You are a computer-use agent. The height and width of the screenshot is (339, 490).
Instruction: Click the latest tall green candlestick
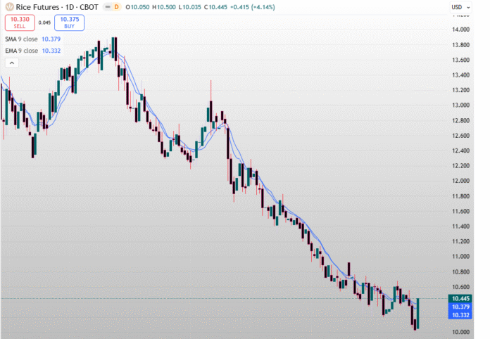[x=418, y=312]
